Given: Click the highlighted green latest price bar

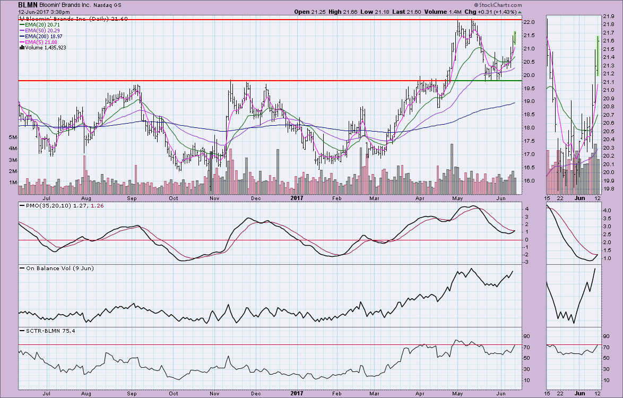Looking at the screenshot, I should click(514, 39).
